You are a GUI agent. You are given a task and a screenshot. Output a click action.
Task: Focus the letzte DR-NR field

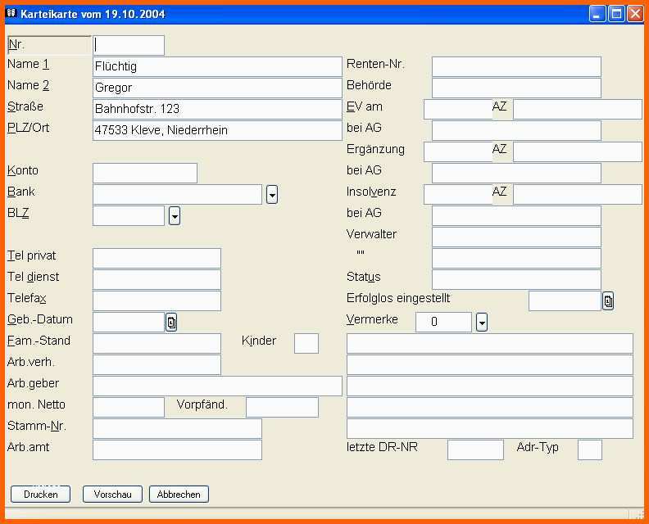pyautogui.click(x=475, y=450)
